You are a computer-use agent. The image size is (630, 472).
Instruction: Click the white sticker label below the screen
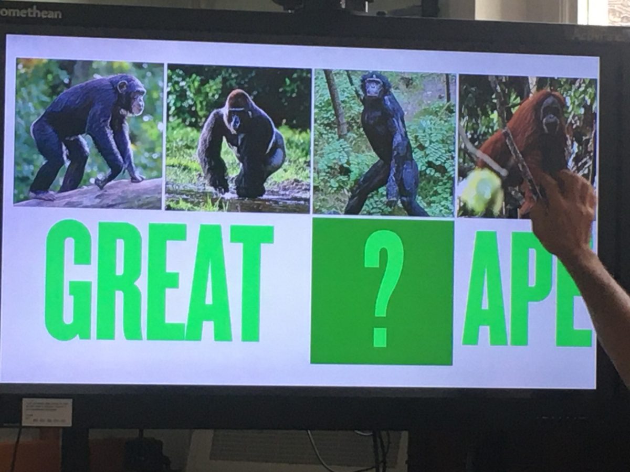[x=47, y=412]
